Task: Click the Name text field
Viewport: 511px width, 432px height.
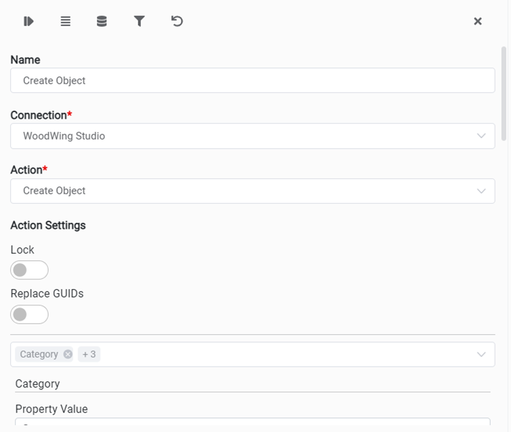Action: 253,81
